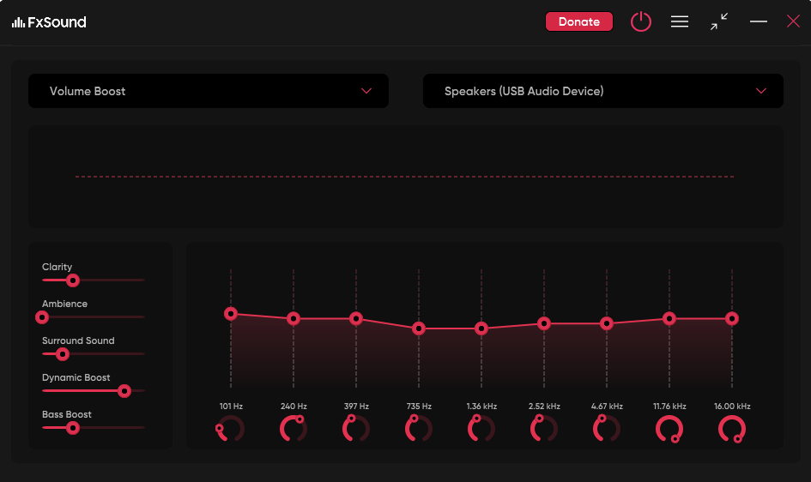811x482 pixels.
Task: Click the 11.76 kHz frequency knob
Action: [x=669, y=429]
